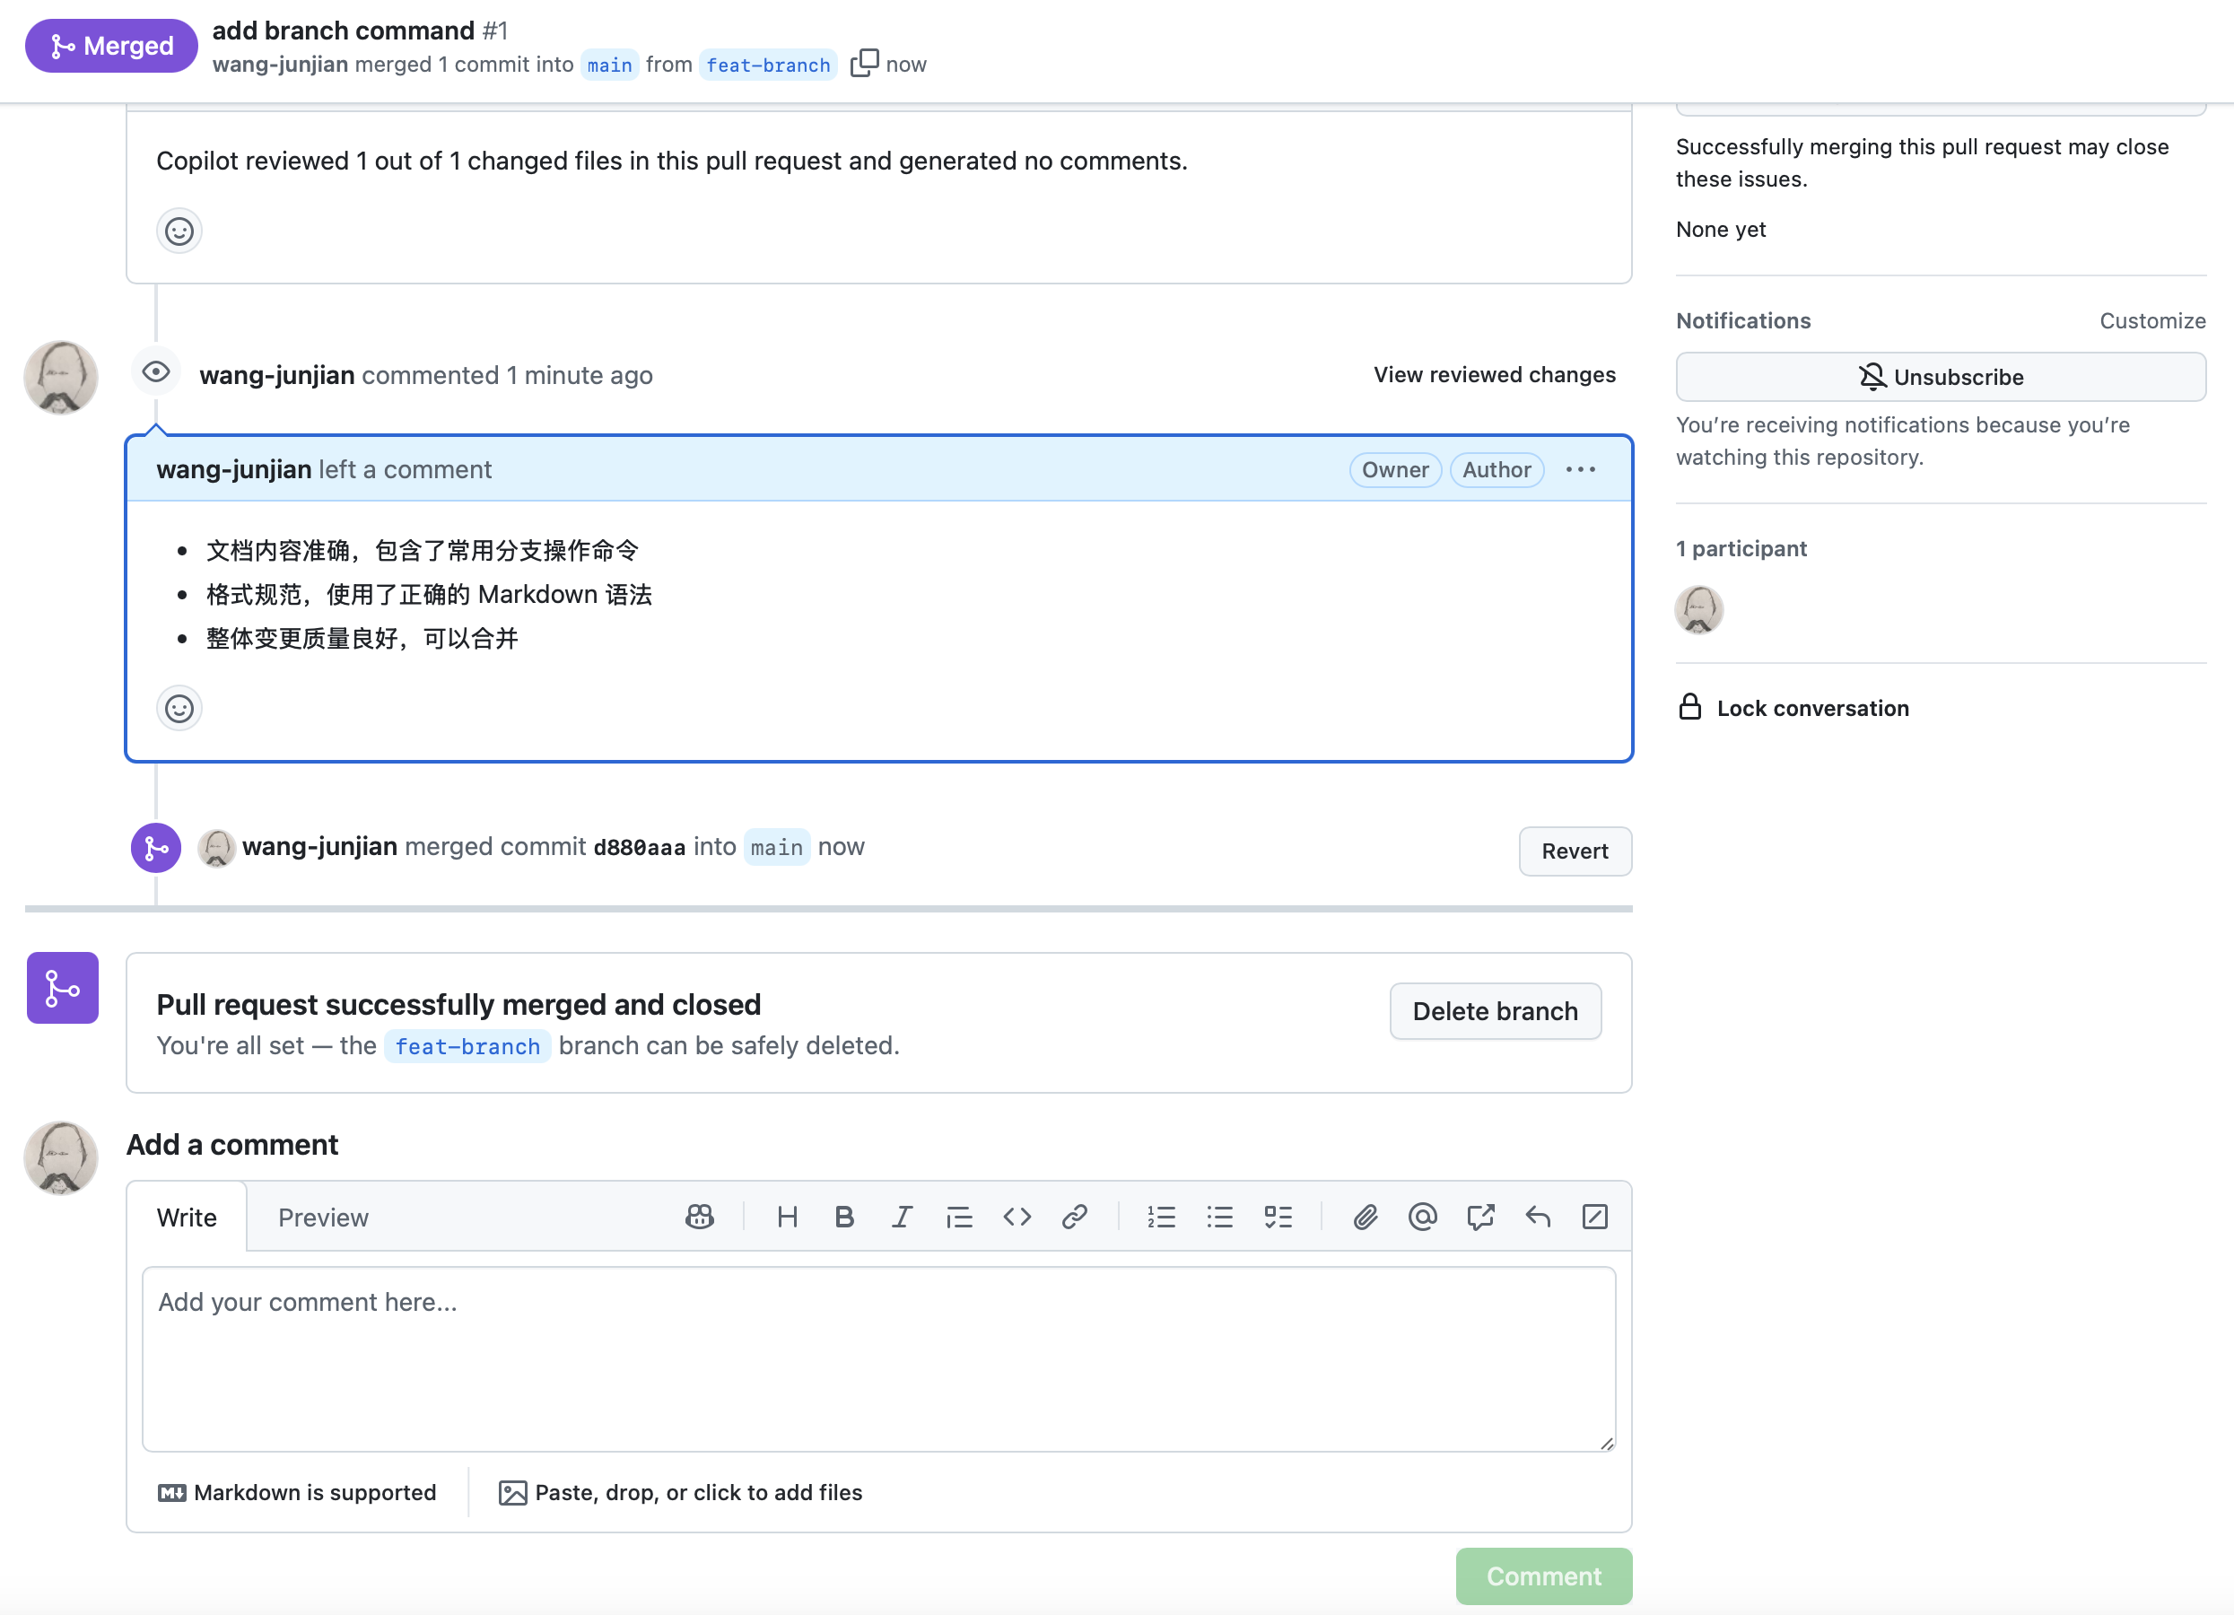Switch to the Preview tab
This screenshot has width=2234, height=1615.
(x=323, y=1218)
